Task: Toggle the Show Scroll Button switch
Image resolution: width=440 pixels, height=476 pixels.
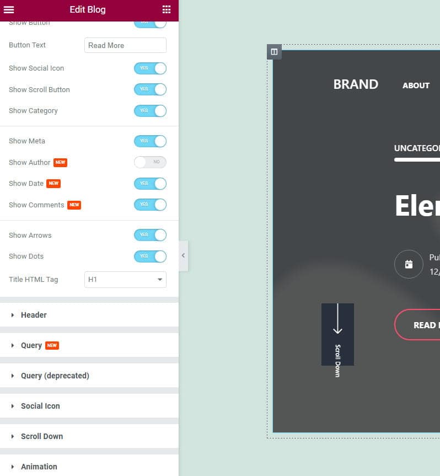Action: pos(150,89)
